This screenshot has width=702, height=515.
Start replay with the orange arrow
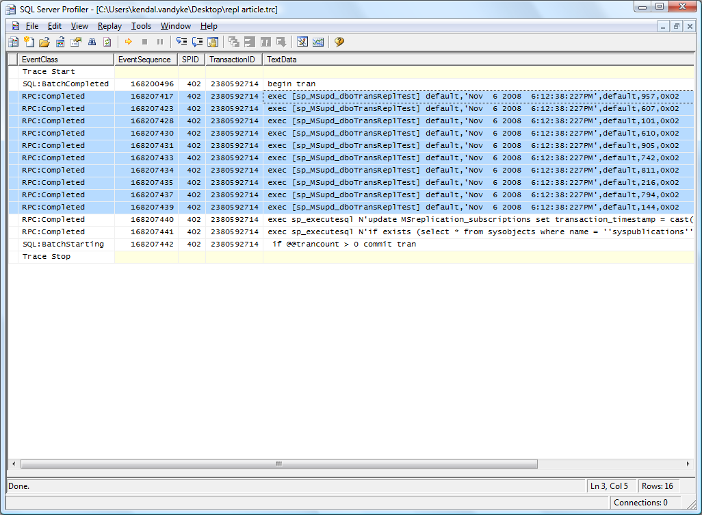point(129,42)
